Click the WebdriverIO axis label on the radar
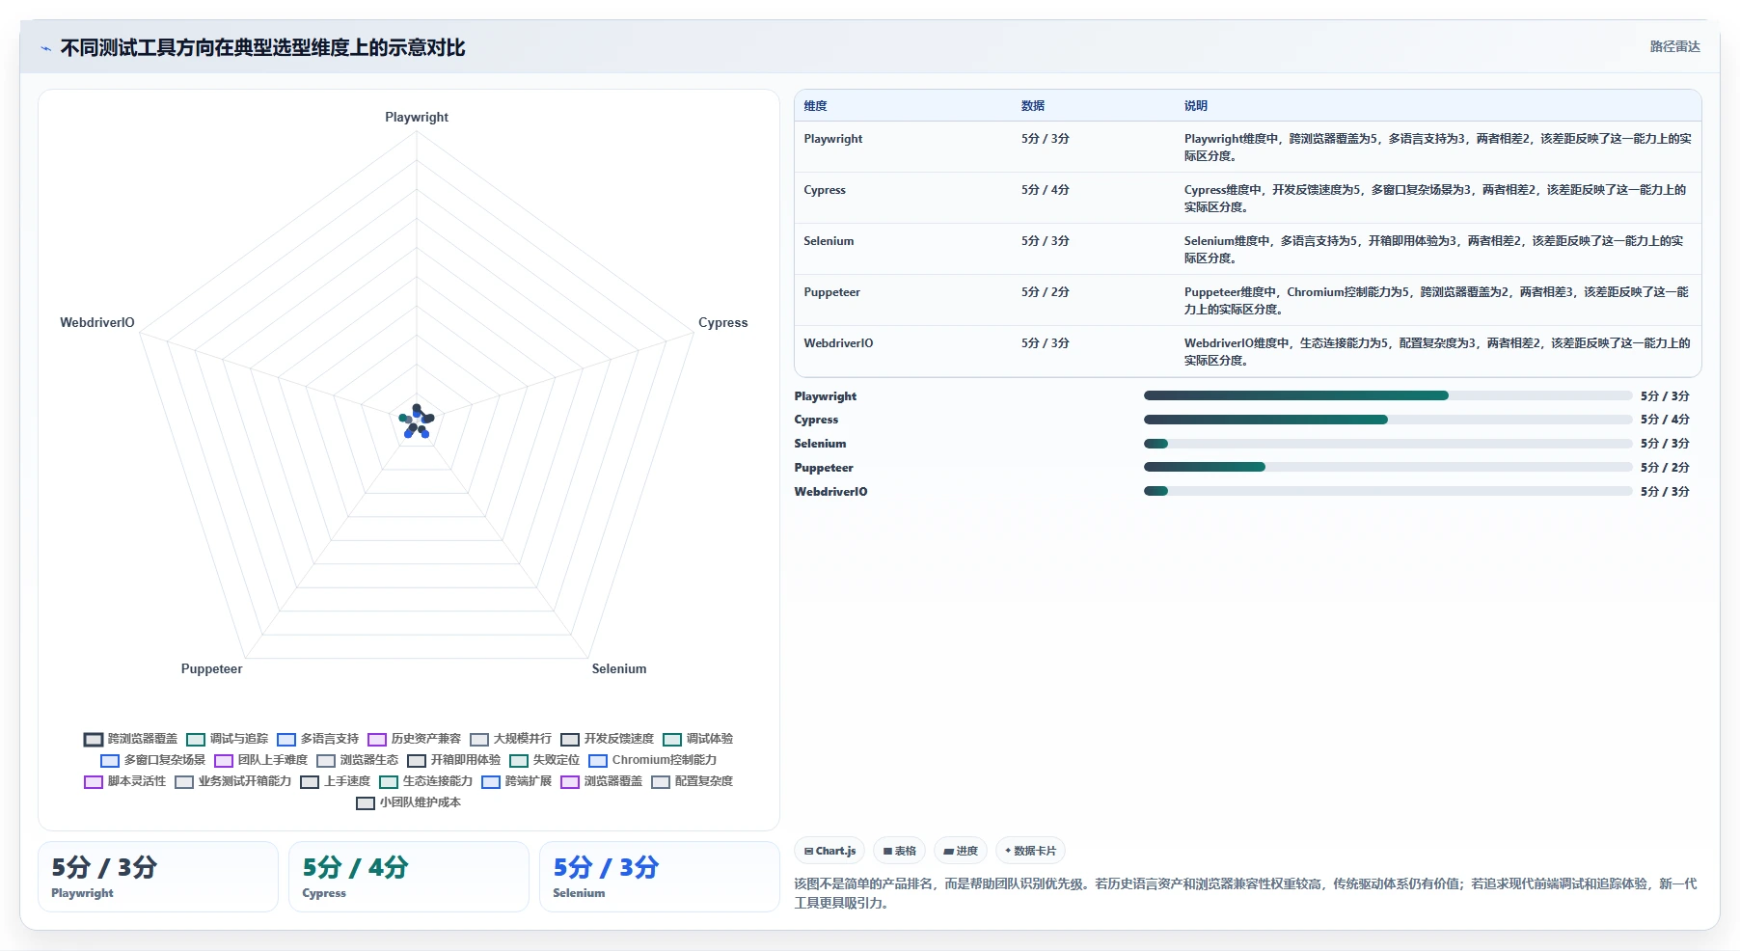 (97, 322)
